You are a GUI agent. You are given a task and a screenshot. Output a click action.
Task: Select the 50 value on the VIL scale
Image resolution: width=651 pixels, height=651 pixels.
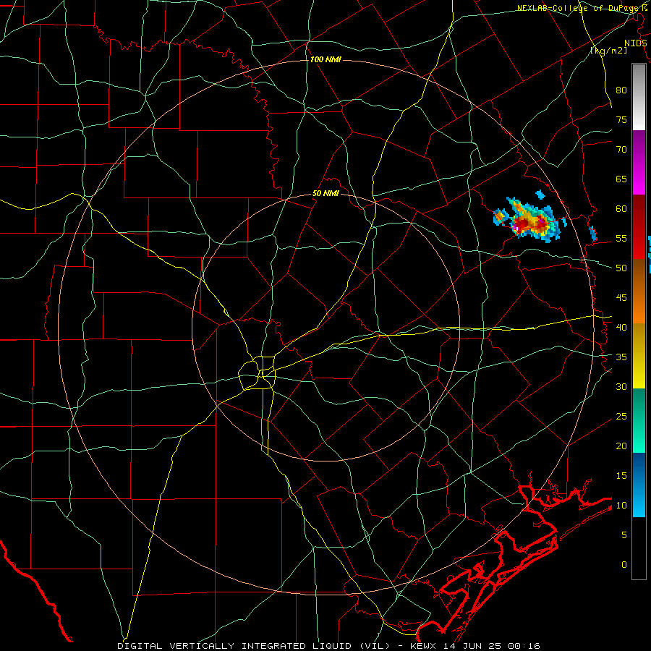coord(621,268)
